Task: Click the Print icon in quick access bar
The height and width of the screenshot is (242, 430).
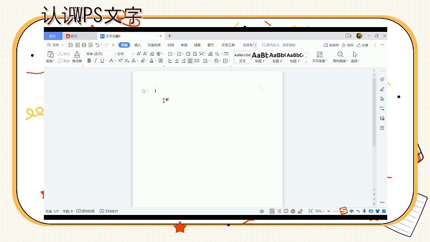Action: [84, 45]
